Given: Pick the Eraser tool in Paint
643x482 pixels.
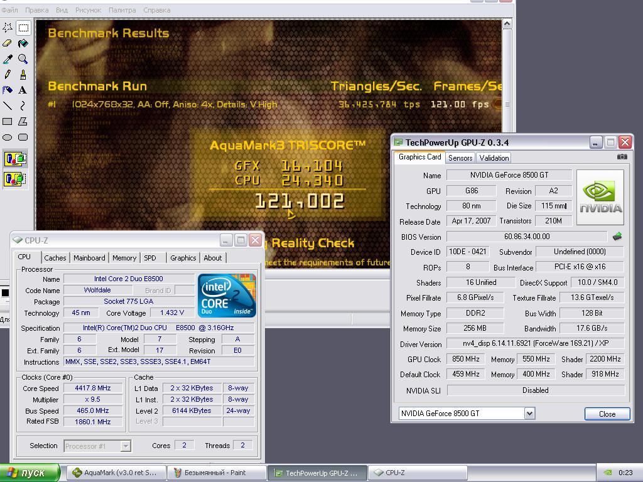Looking at the screenshot, I should pyautogui.click(x=8, y=43).
